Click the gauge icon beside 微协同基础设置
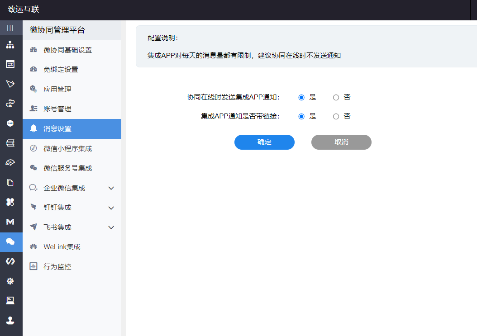 33,50
